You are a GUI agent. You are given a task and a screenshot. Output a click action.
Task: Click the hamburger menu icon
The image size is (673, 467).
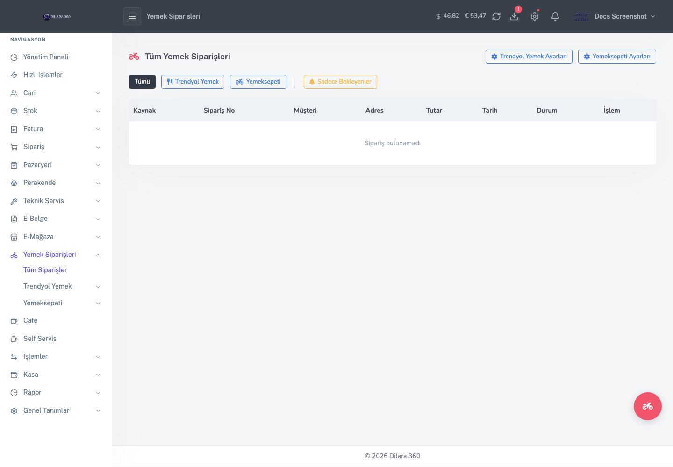click(132, 16)
